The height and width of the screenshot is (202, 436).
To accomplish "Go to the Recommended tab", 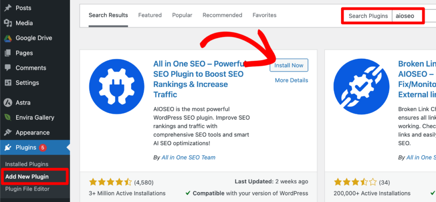I will coord(222,15).
